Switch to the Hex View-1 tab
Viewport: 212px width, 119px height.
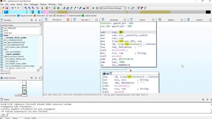85,20
